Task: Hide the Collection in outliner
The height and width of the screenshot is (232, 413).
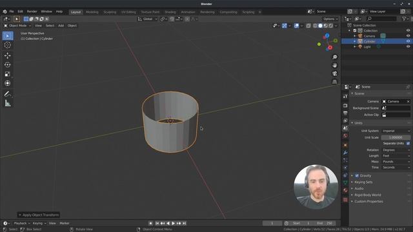Action: click(408, 30)
